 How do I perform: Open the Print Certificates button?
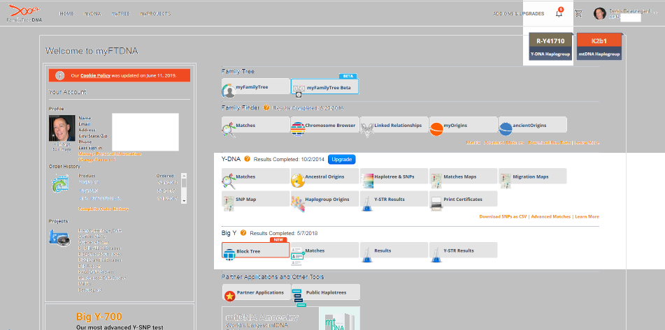[x=463, y=199]
